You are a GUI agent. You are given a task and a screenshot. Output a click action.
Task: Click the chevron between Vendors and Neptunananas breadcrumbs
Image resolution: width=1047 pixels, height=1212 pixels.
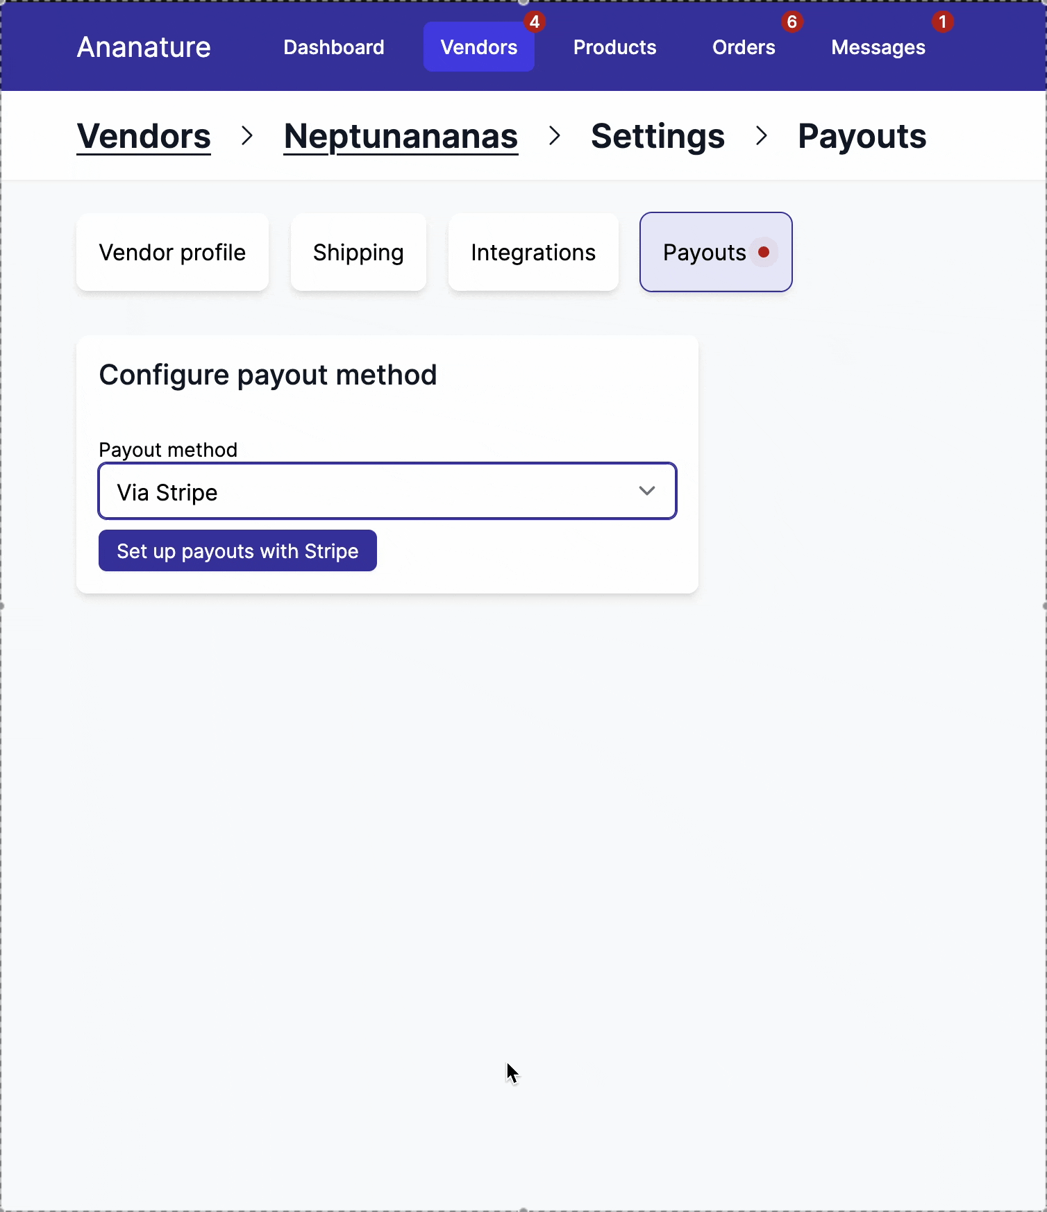point(246,136)
